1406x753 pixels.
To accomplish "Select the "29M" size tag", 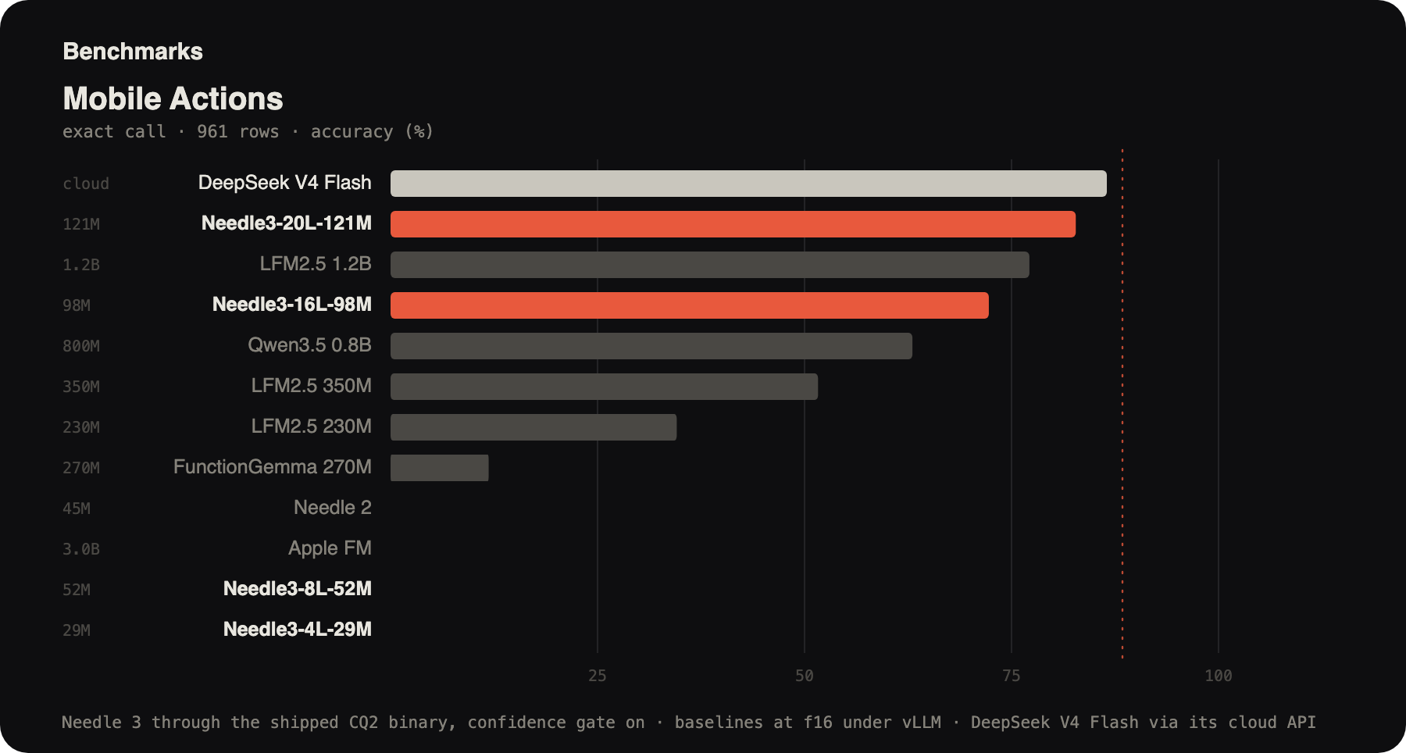I will pos(77,630).
